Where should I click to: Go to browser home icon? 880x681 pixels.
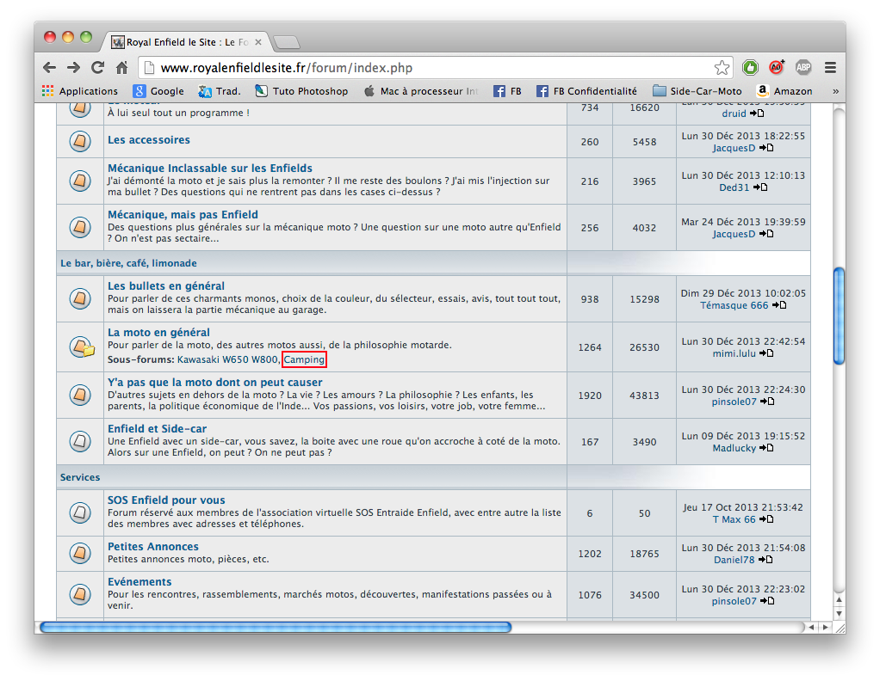click(x=121, y=67)
